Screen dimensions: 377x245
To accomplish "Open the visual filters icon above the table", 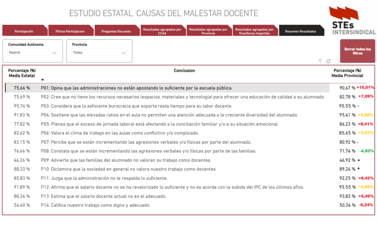I will (x=320, y=61).
